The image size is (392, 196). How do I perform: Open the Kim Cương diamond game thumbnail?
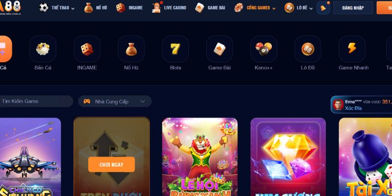click(288, 157)
